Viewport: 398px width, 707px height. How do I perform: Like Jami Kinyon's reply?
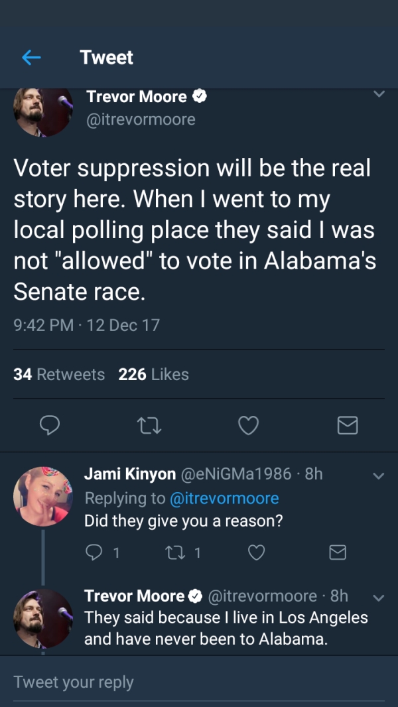tap(256, 552)
